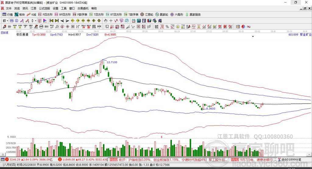Open the 9P四方形 tool
The height and width of the screenshot is (169, 312).
click(63, 15)
